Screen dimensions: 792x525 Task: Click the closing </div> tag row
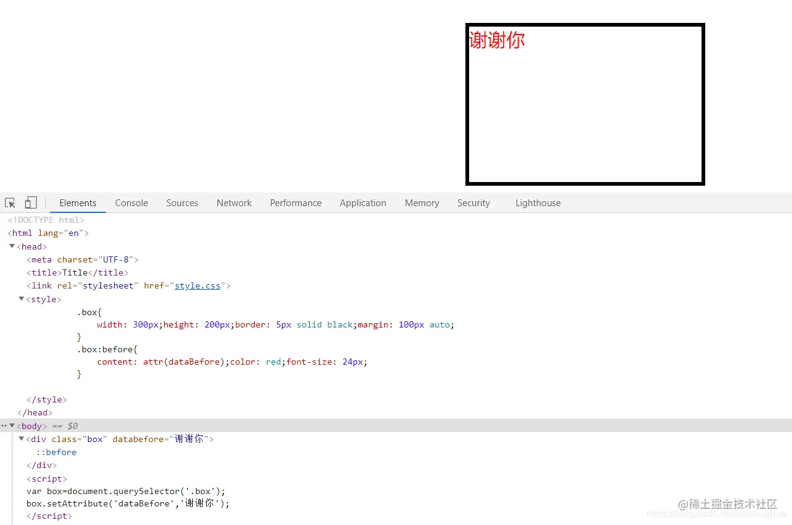[42, 465]
